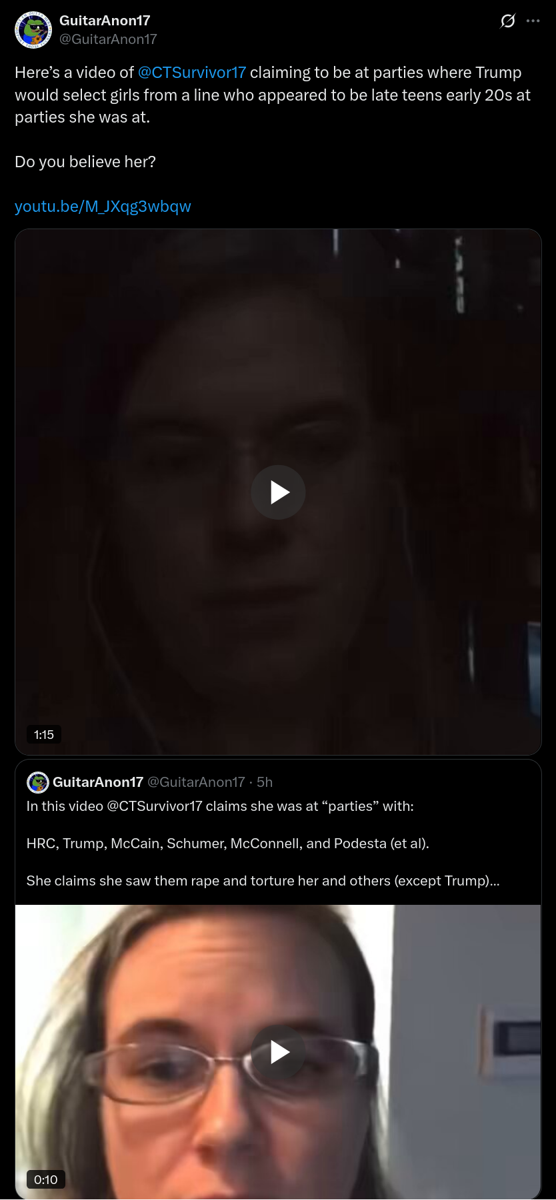Click the GuitarAnon17 display name in header
This screenshot has width=556, height=1200.
[x=105, y=21]
